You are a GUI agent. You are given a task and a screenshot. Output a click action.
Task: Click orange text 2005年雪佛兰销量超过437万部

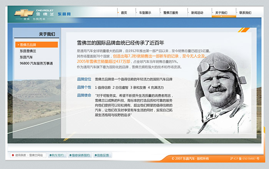(x=103, y=61)
